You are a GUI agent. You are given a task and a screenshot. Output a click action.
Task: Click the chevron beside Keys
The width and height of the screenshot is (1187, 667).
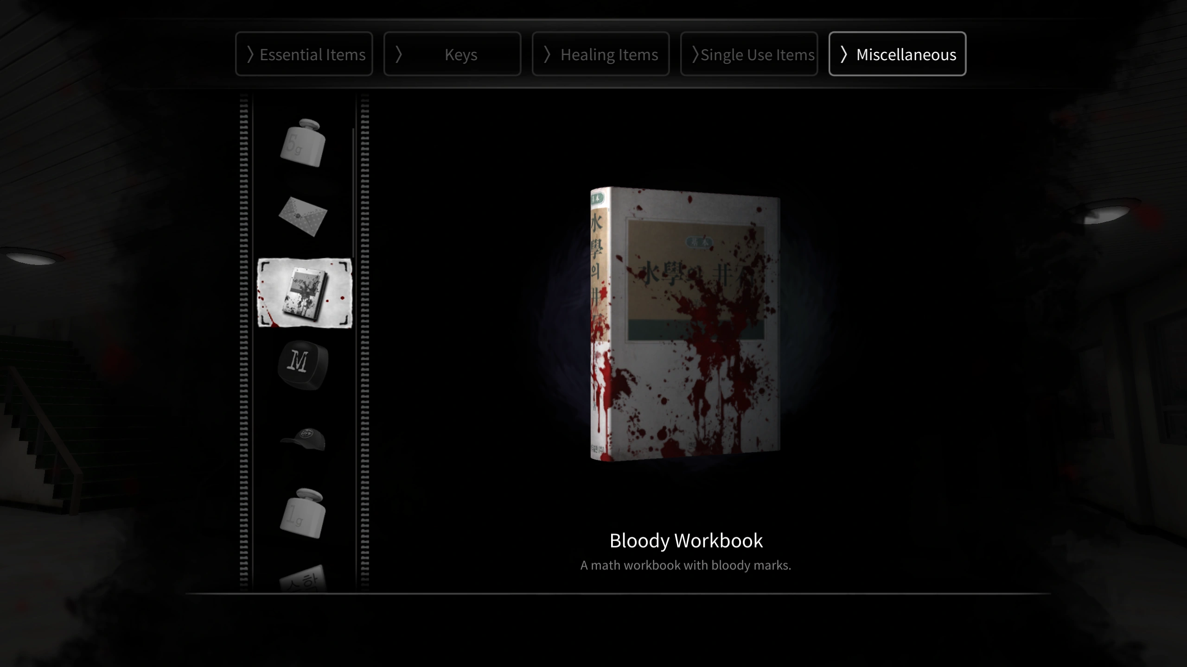coord(399,54)
